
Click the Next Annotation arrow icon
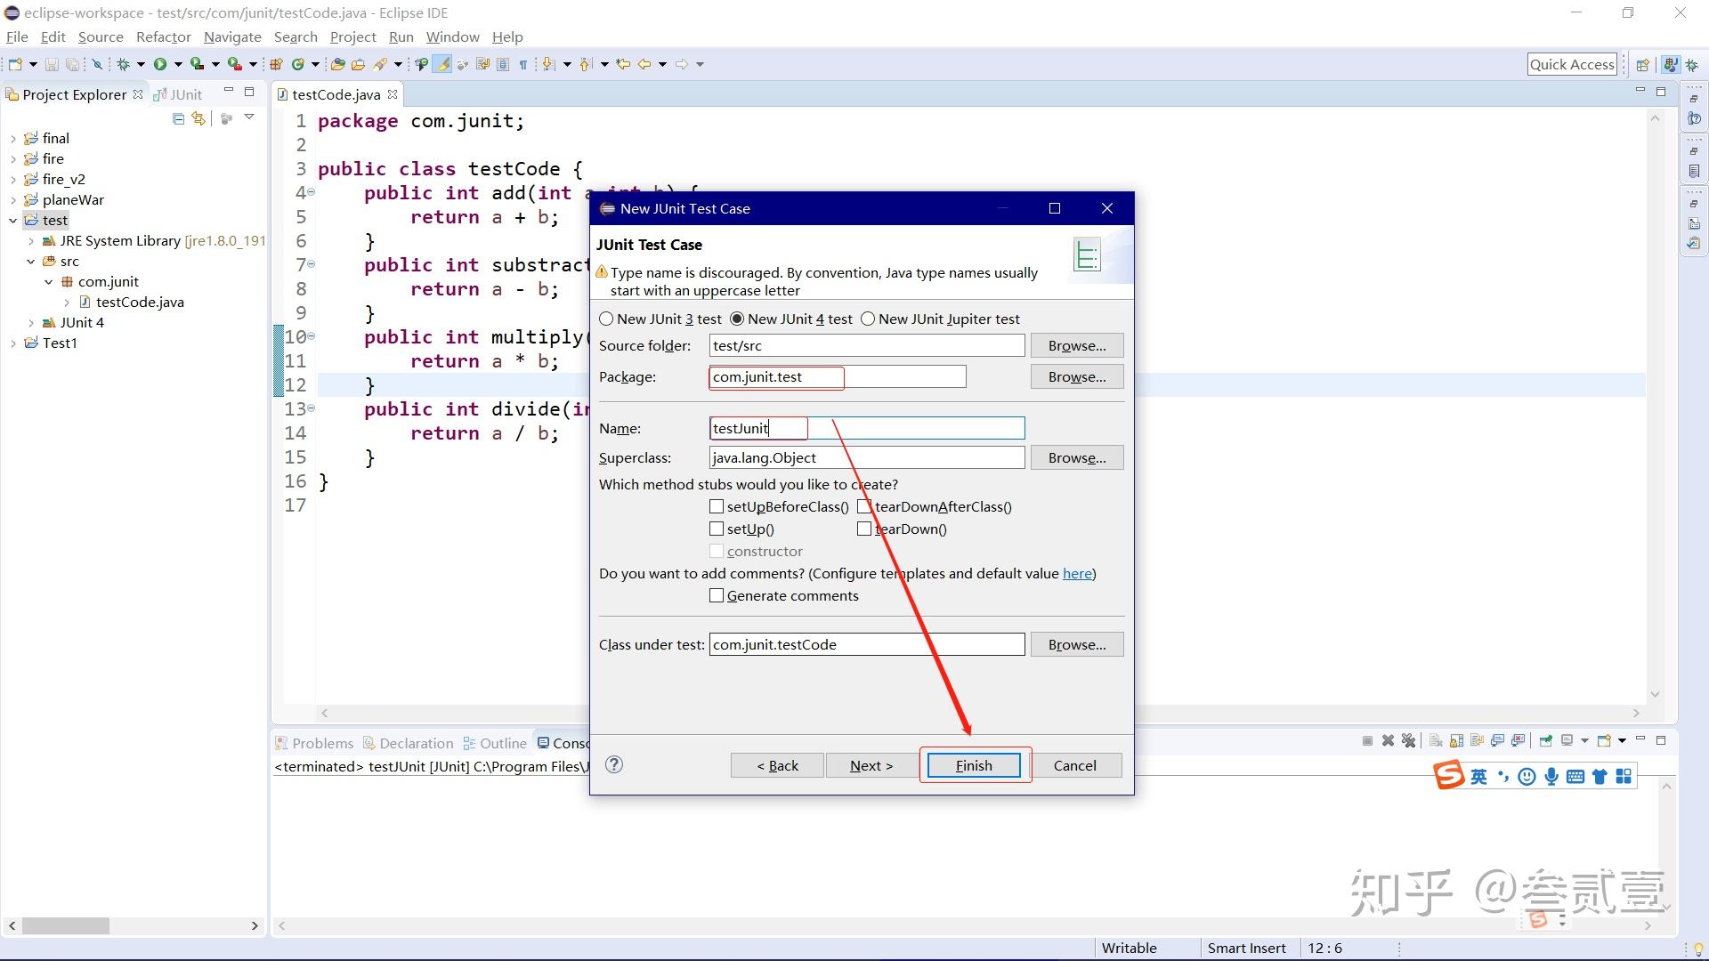click(x=548, y=64)
